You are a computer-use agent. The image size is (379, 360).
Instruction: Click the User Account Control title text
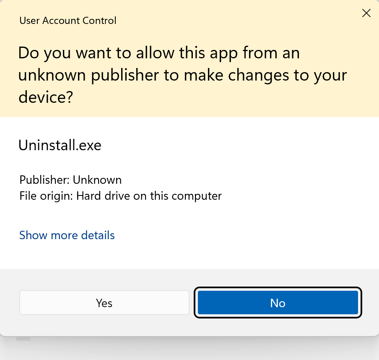(68, 21)
